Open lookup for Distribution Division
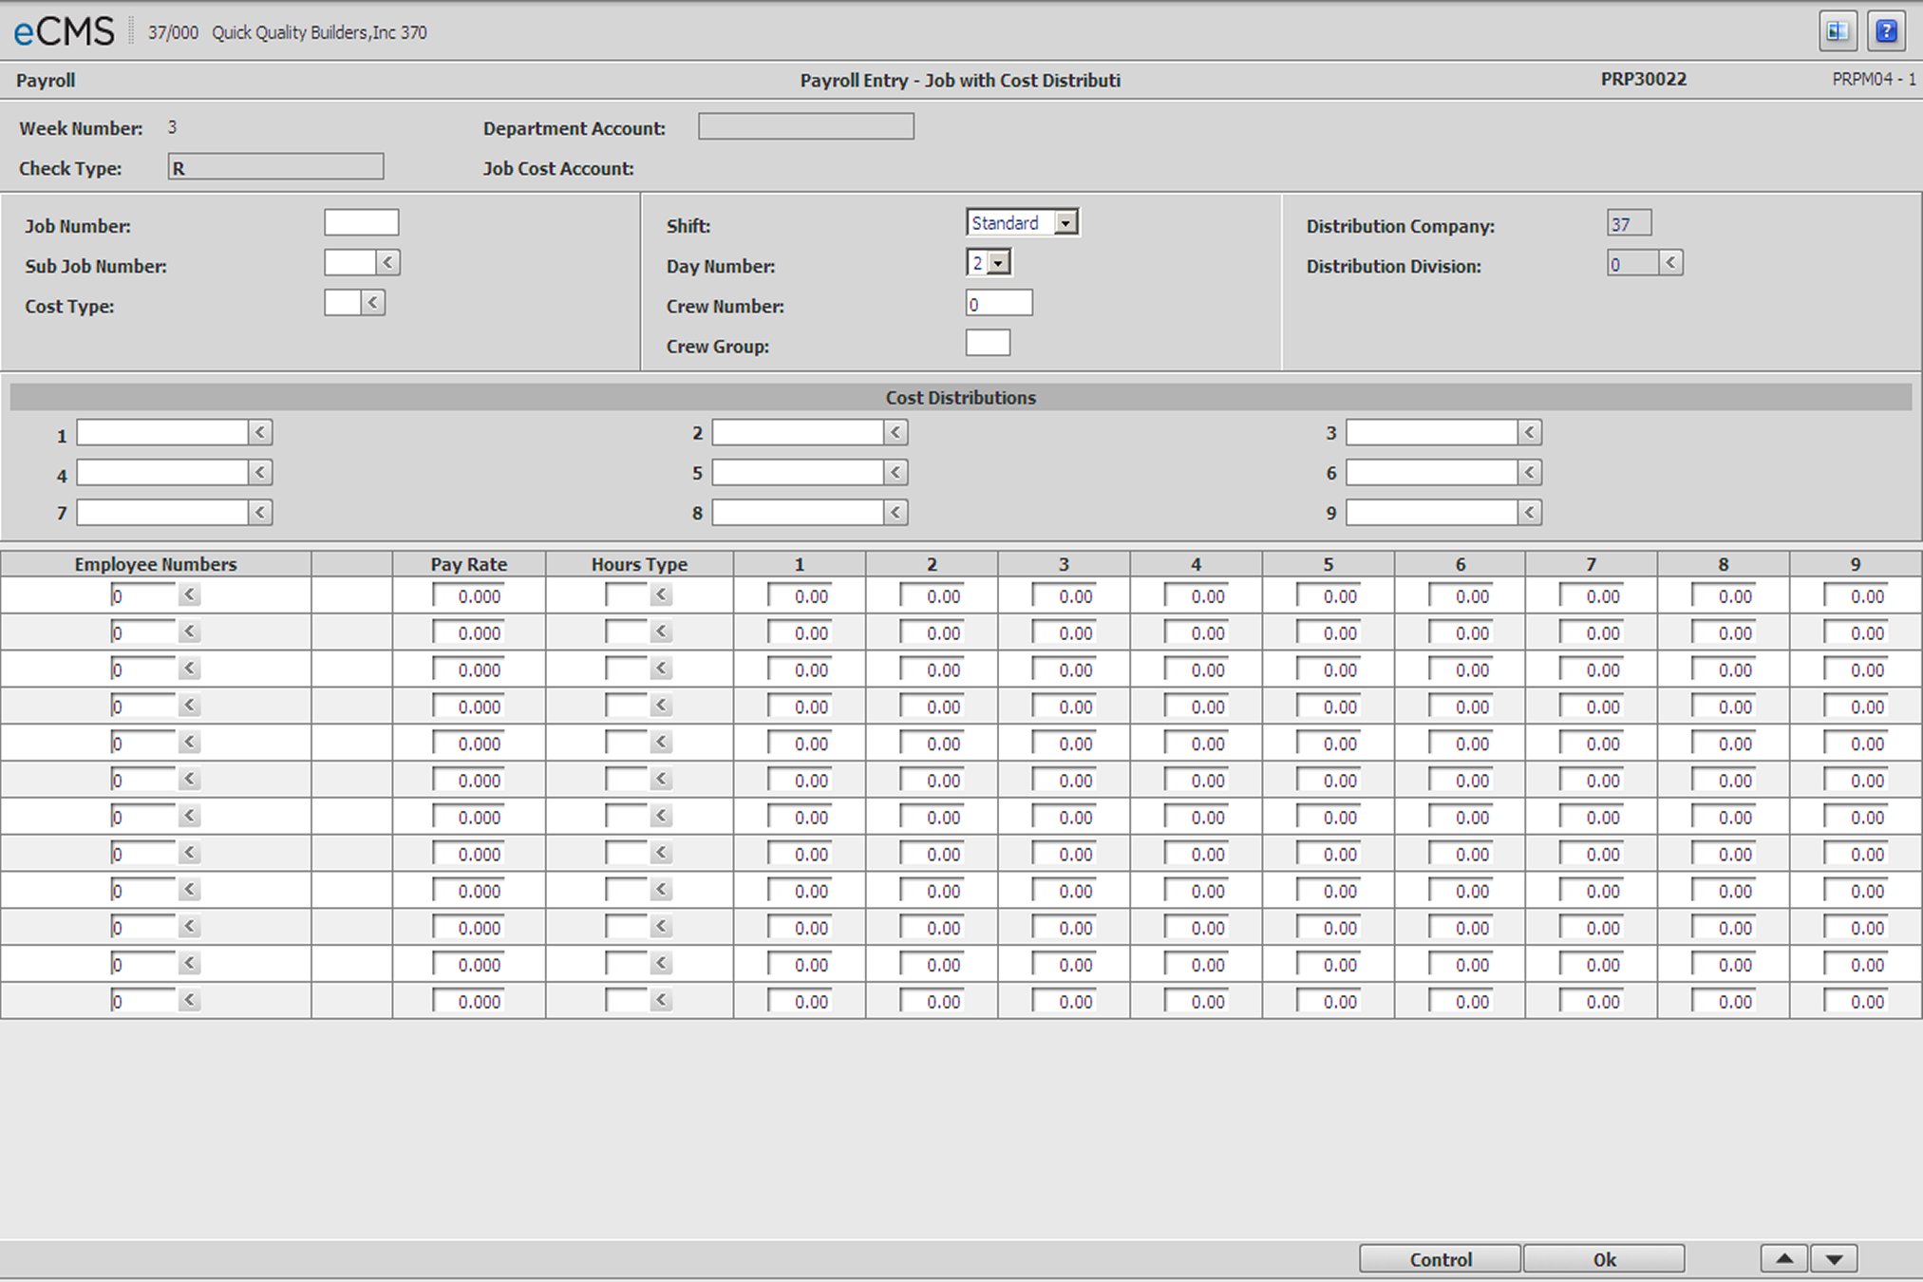Screen dimensions: 1923x1282 pyautogui.click(x=1670, y=262)
